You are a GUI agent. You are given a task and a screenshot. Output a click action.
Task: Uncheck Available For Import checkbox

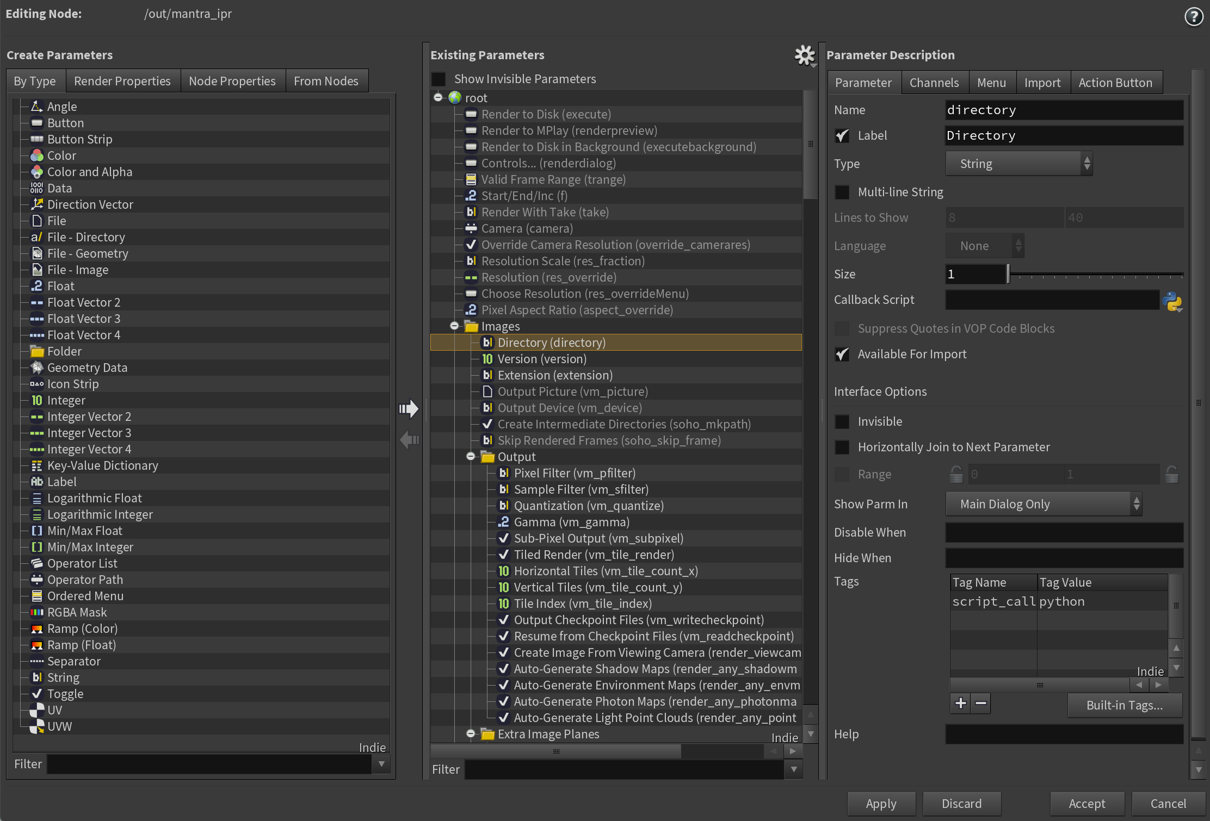click(x=842, y=354)
